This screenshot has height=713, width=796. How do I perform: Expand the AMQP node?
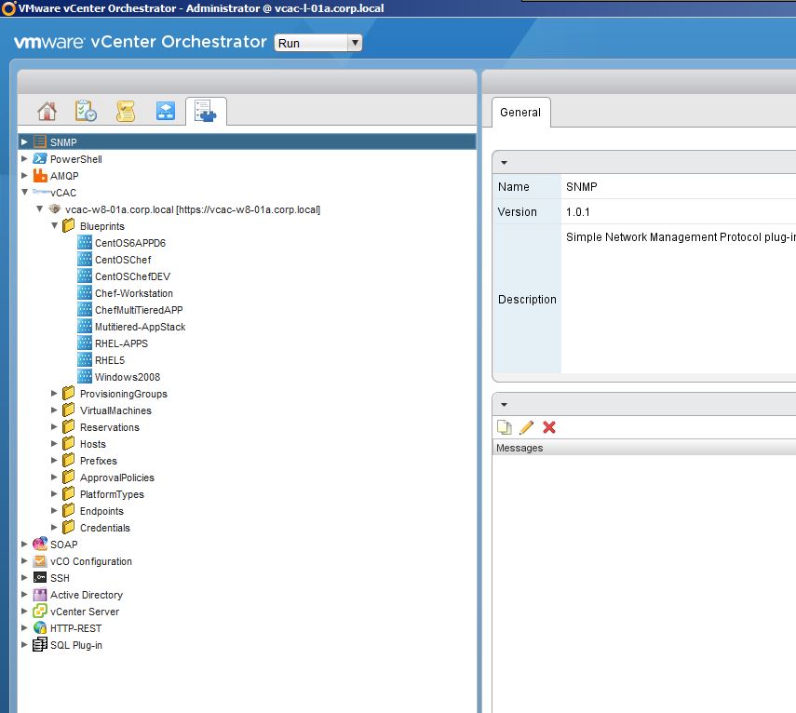(24, 176)
